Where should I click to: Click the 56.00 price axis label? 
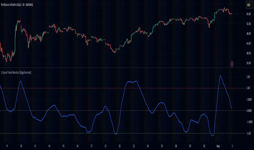[x=249, y=14]
